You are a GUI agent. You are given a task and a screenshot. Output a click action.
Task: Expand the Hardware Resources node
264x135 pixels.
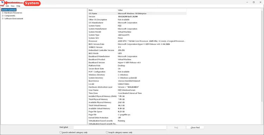3,13
